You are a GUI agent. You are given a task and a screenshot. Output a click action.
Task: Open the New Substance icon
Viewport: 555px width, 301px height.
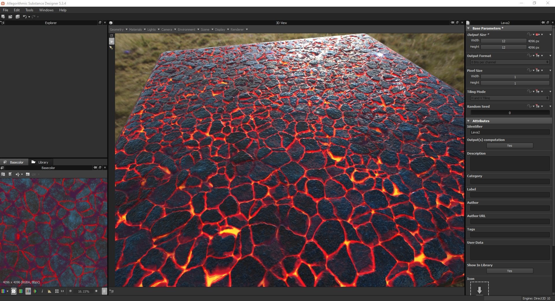pos(3,16)
